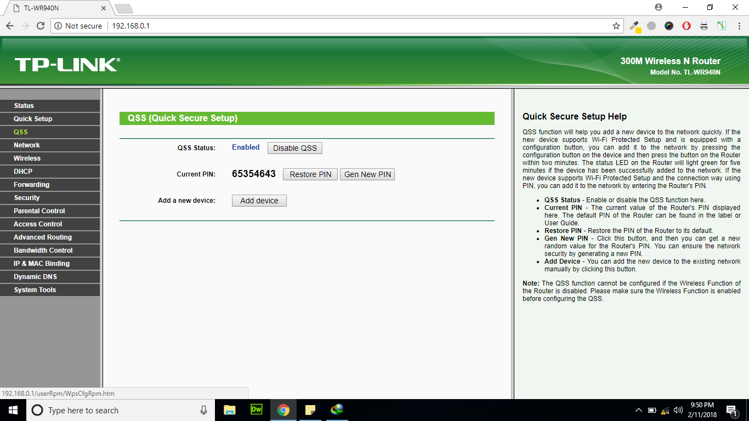Open the color picker eyedropper extension
The height and width of the screenshot is (421, 749).
[x=634, y=26]
